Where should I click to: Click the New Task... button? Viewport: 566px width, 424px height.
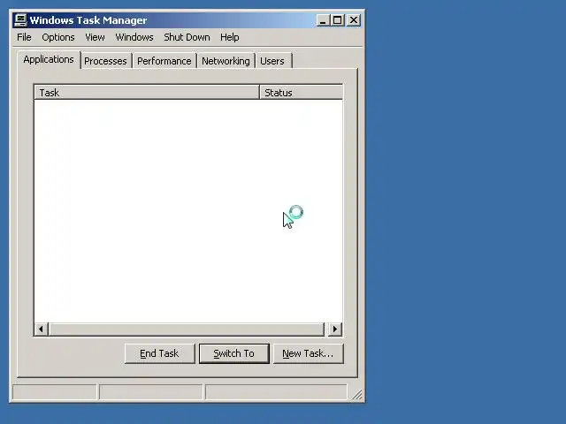point(309,353)
